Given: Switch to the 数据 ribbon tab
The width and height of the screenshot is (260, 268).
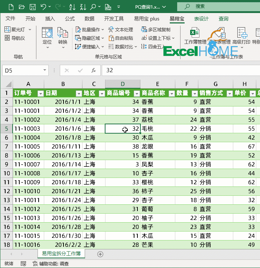Looking at the screenshot, I should tap(90, 19).
